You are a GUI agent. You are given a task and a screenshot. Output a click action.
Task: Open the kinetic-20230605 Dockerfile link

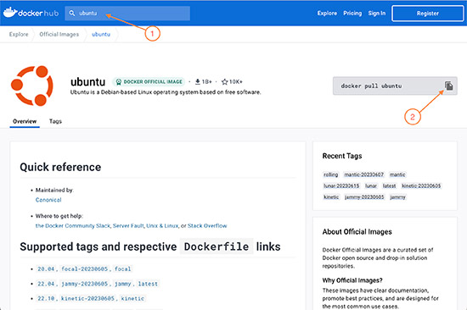pyautogui.click(x=87, y=298)
